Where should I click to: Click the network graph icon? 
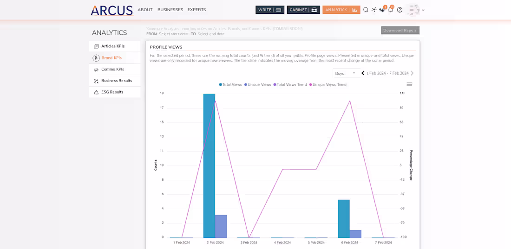click(x=374, y=10)
